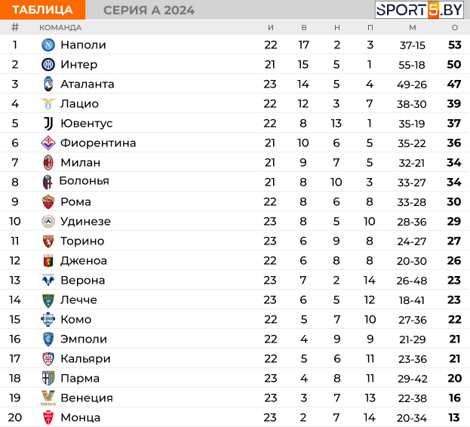Screen dimensions: 470x427
Task: Select the Genoa club crest
Action: pos(48,261)
